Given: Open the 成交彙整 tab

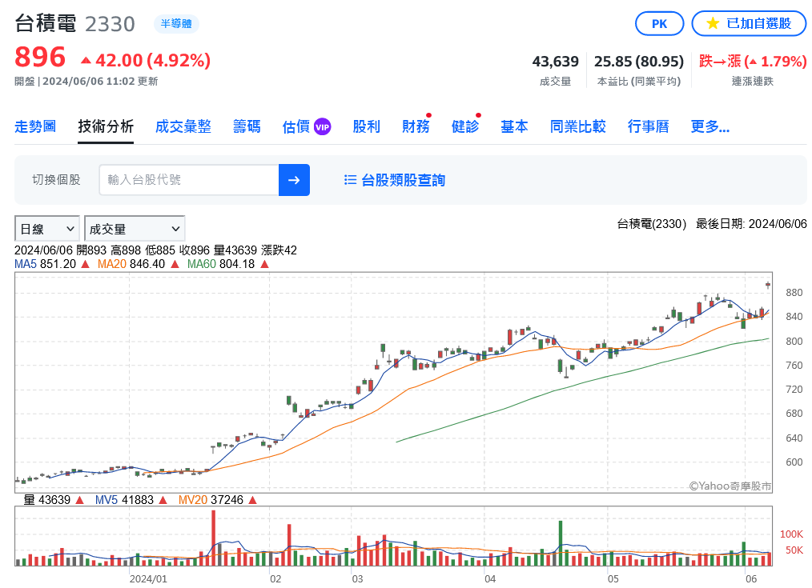Looking at the screenshot, I should pos(183,126).
